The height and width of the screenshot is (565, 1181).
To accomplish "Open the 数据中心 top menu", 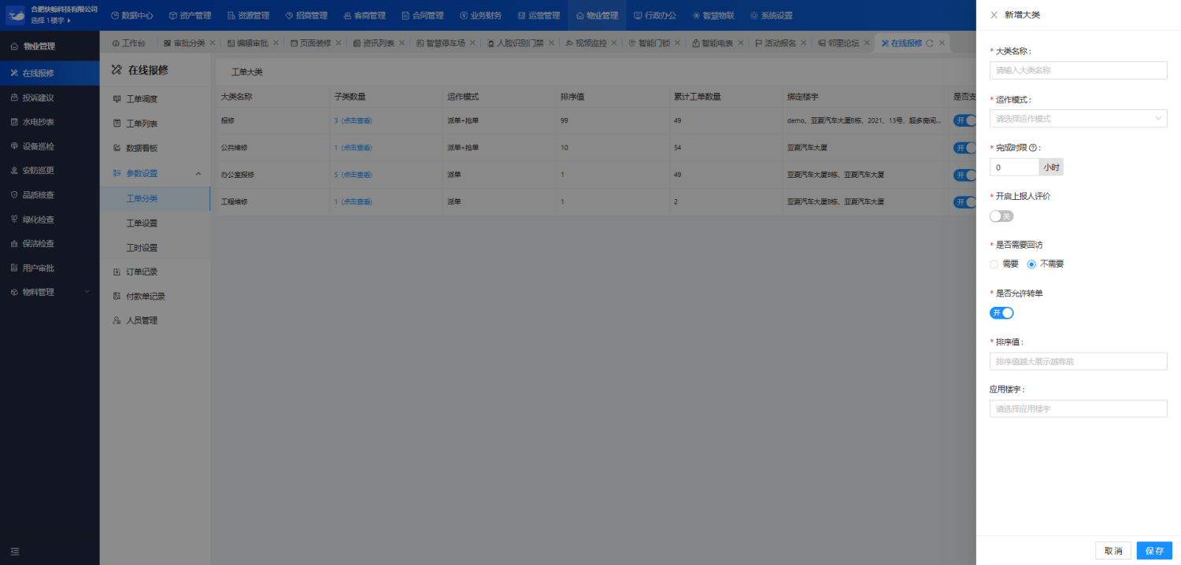I will tap(131, 15).
